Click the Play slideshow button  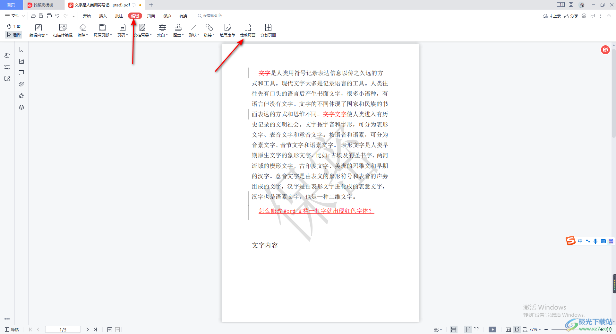pyautogui.click(x=492, y=330)
